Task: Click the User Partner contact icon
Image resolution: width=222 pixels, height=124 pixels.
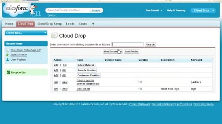Action: point(8,60)
